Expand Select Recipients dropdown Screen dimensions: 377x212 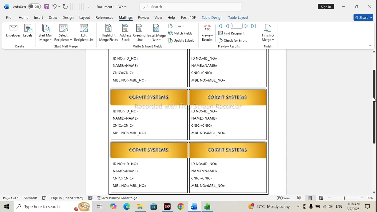click(x=63, y=33)
